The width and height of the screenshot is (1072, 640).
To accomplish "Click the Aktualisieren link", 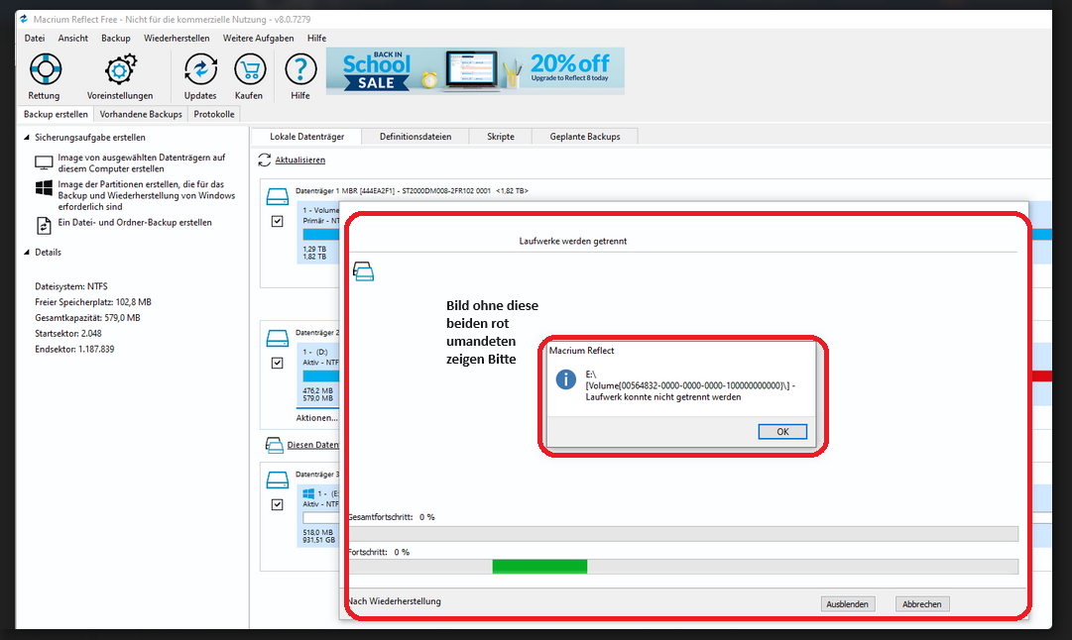I will click(x=300, y=160).
